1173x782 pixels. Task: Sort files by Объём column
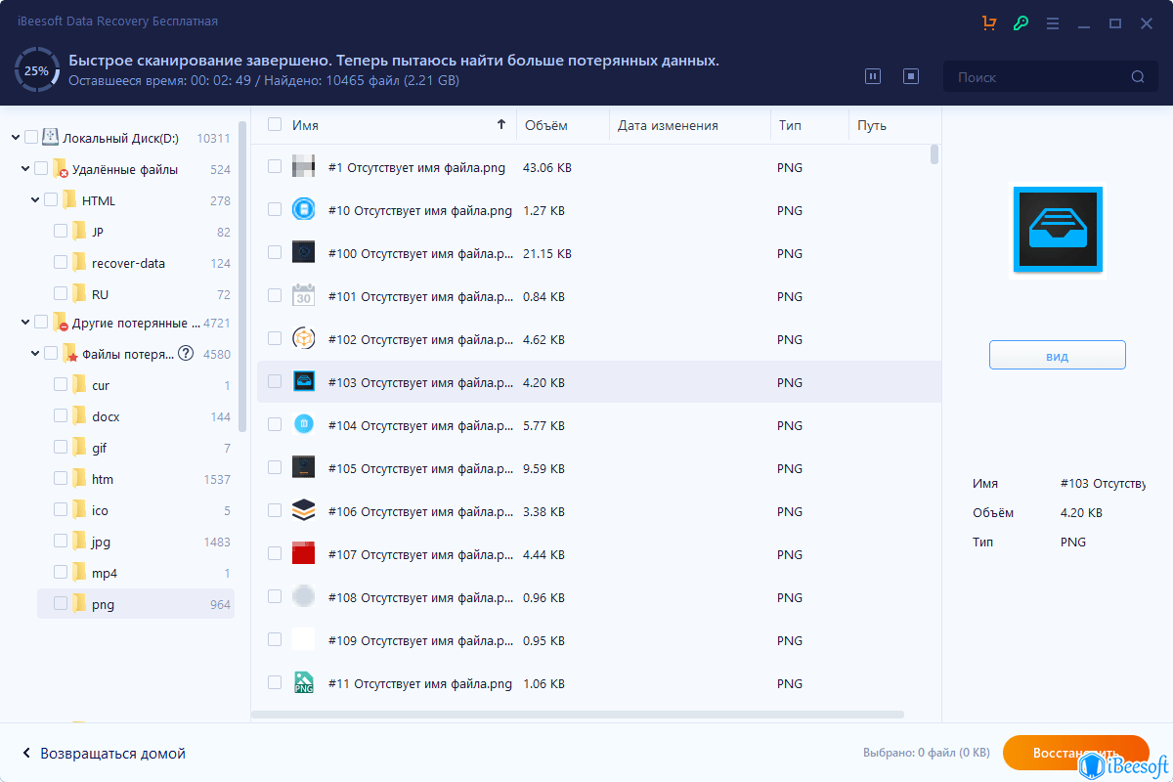point(546,125)
